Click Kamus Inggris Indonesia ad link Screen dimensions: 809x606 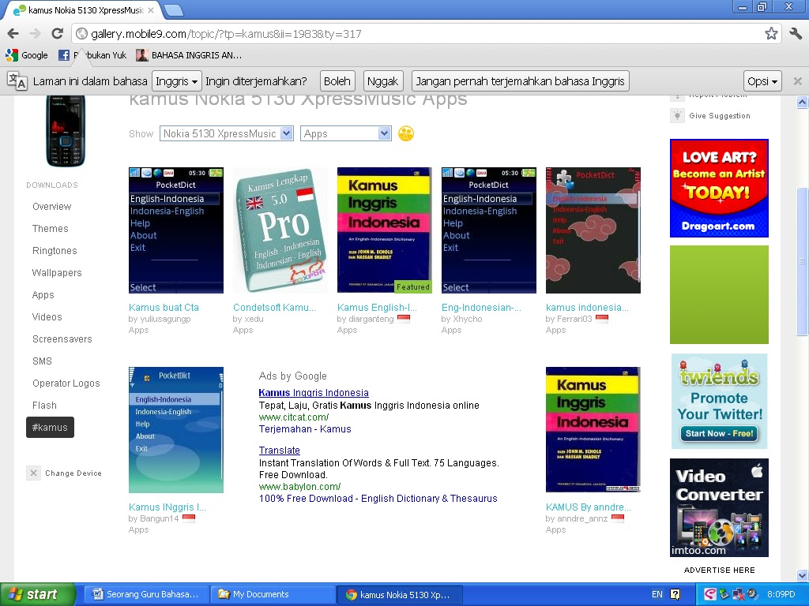(314, 393)
